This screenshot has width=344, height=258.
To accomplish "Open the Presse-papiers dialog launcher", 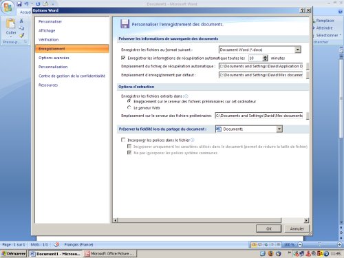I will pos(25,42).
